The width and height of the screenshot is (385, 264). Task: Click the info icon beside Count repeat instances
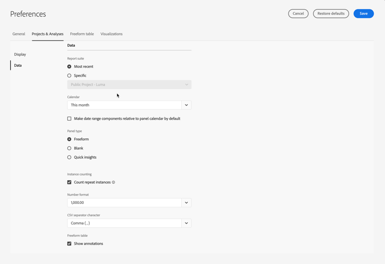pos(113,182)
